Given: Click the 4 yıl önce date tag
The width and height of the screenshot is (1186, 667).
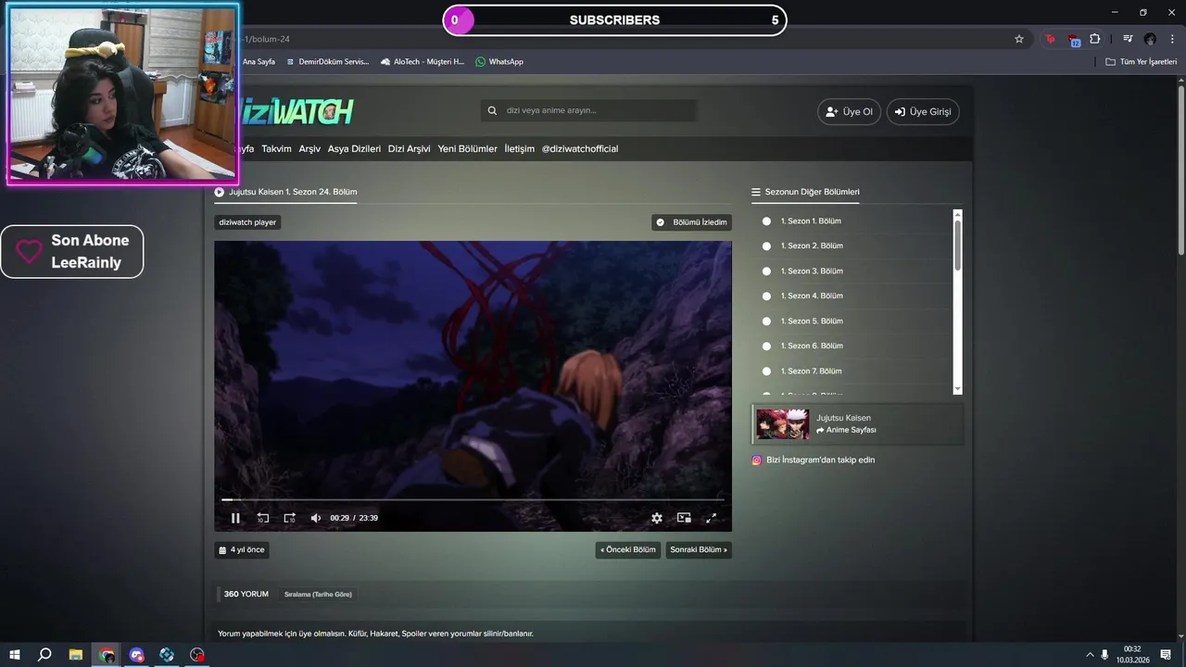Looking at the screenshot, I should tap(242, 550).
